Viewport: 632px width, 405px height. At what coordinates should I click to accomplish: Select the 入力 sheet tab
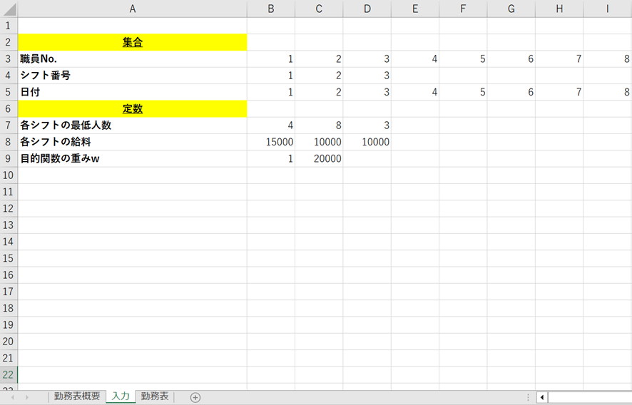click(121, 396)
